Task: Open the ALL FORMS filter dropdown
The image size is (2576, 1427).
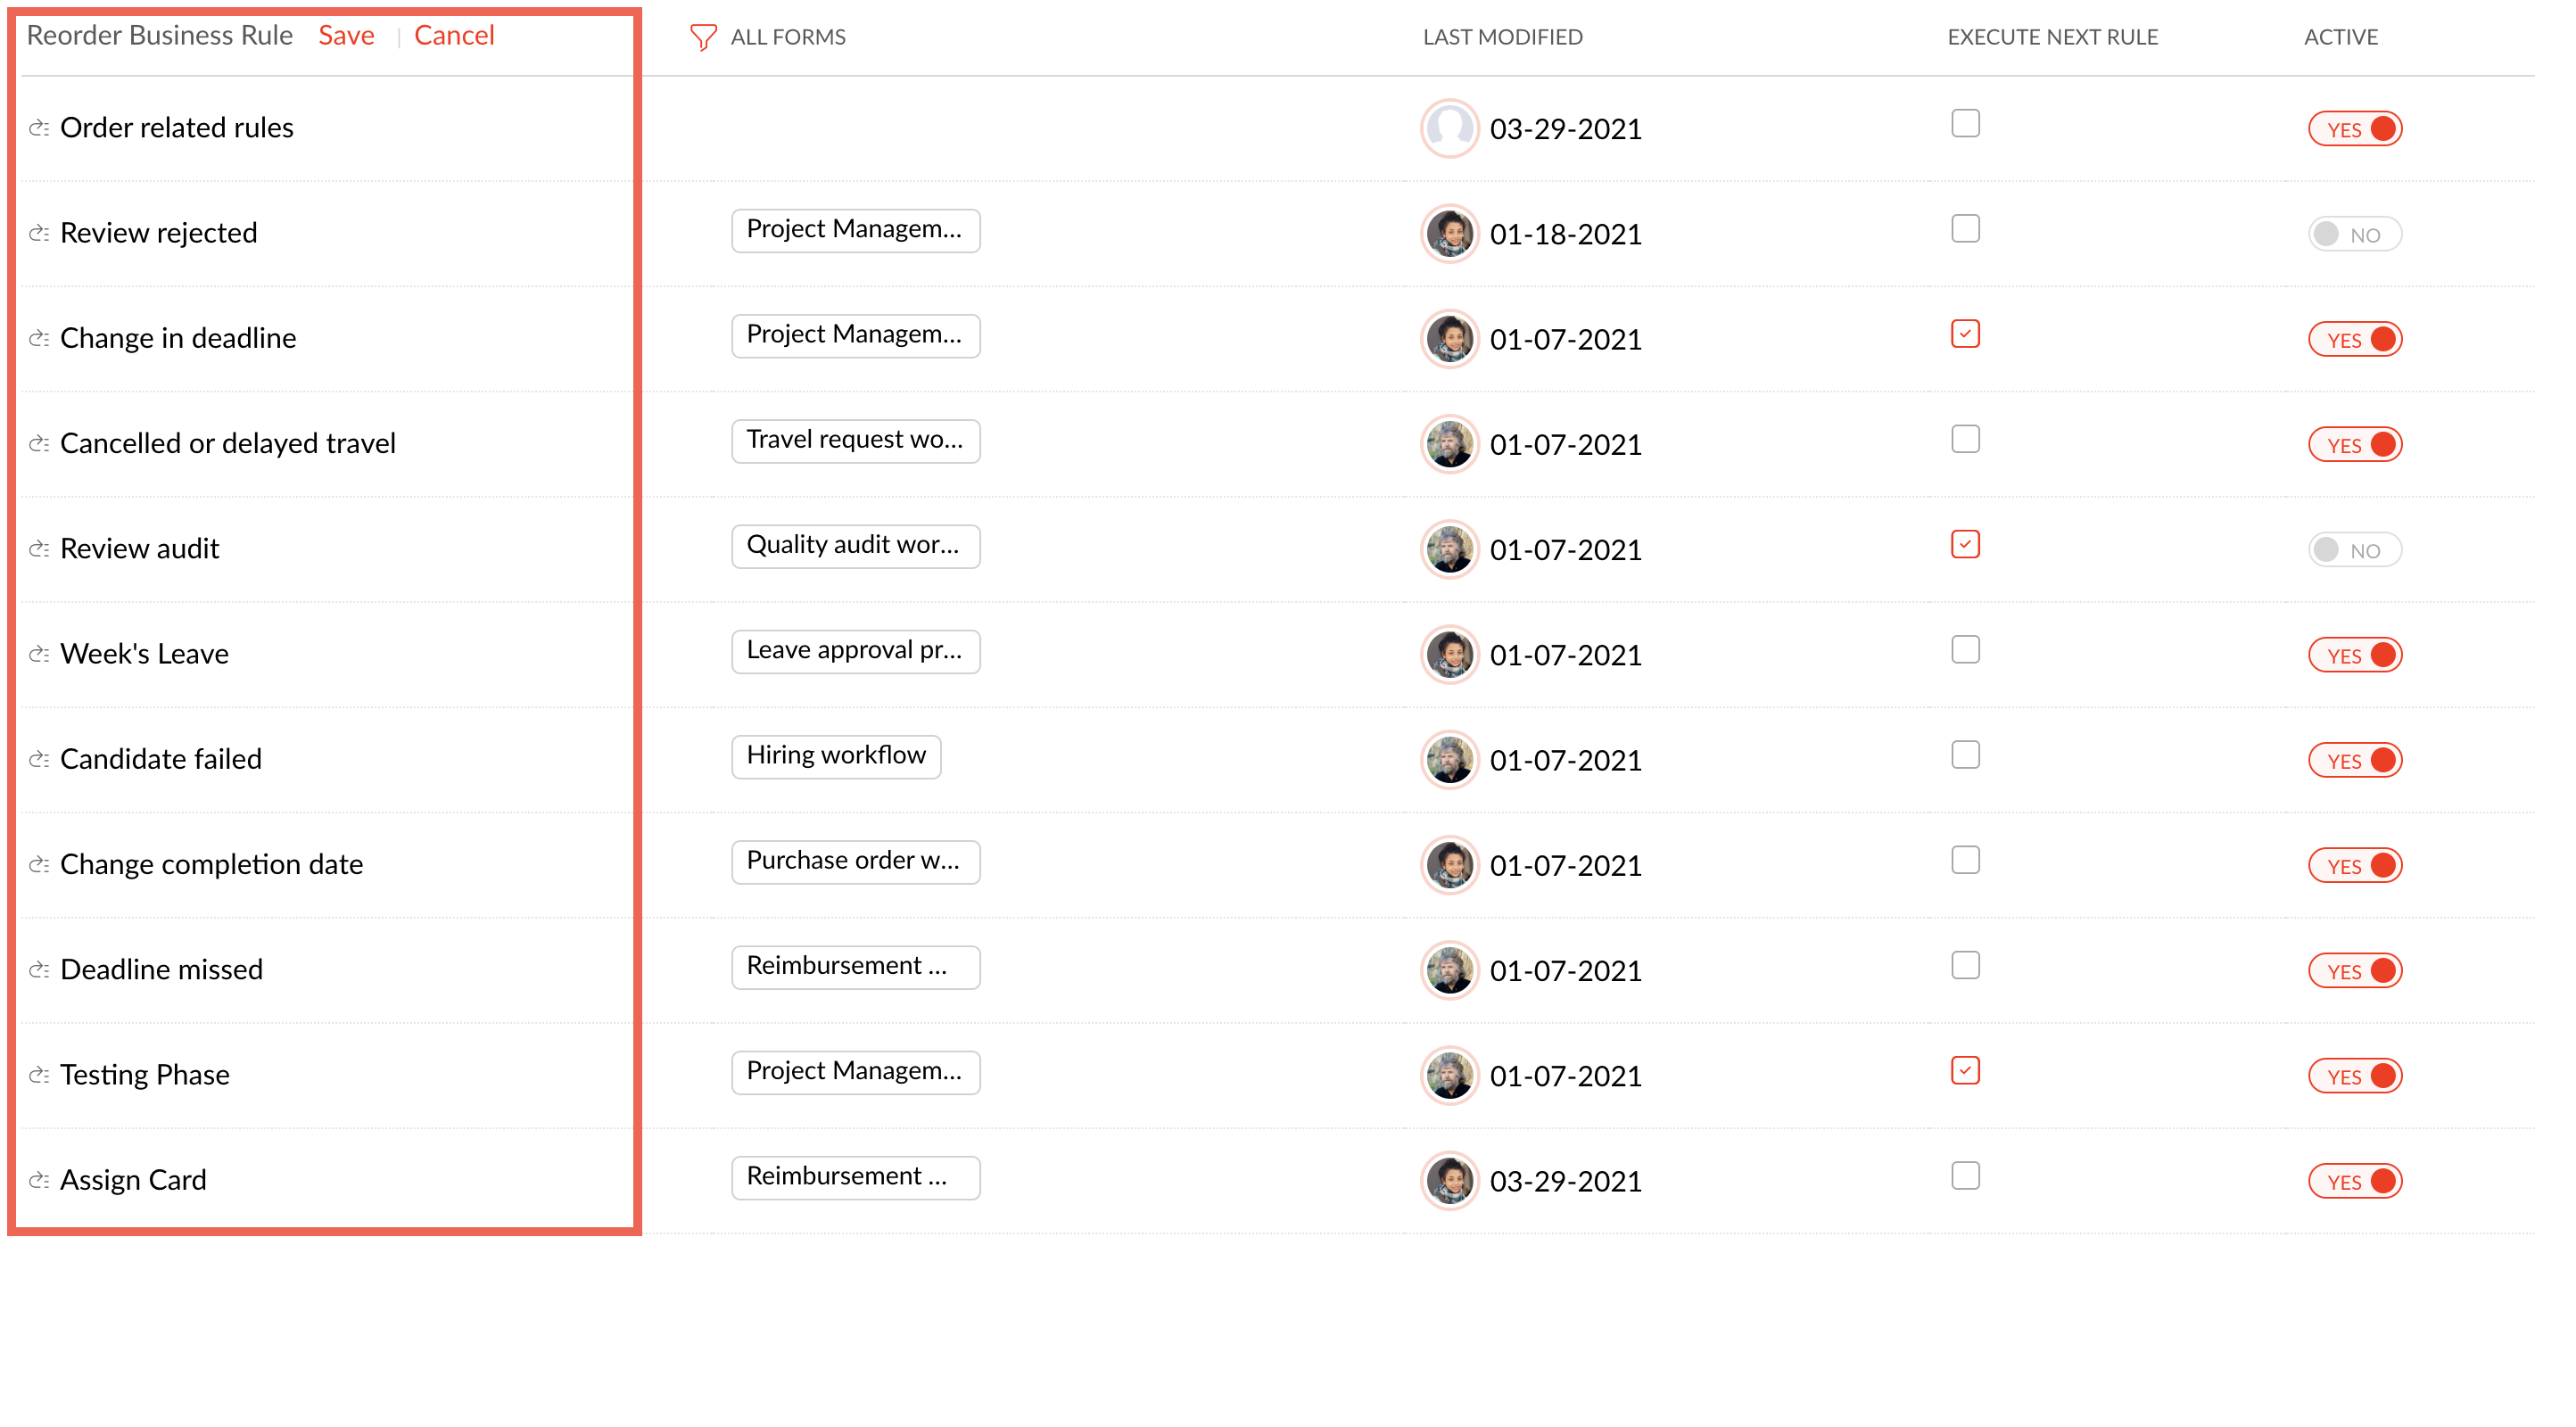Action: 787,37
